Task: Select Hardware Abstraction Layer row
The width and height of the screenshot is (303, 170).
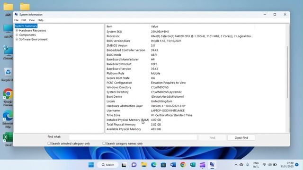Action: point(180,106)
